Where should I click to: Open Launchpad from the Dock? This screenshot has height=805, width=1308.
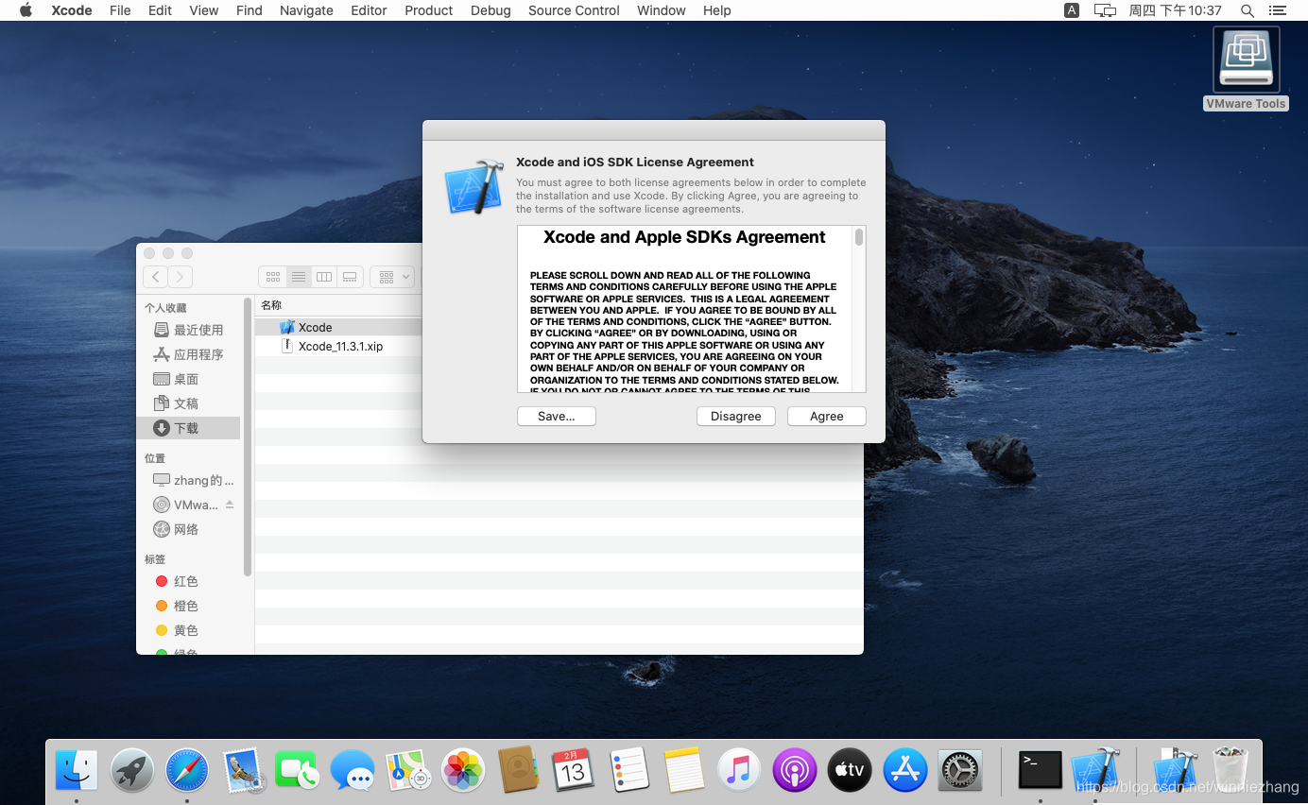click(x=132, y=770)
